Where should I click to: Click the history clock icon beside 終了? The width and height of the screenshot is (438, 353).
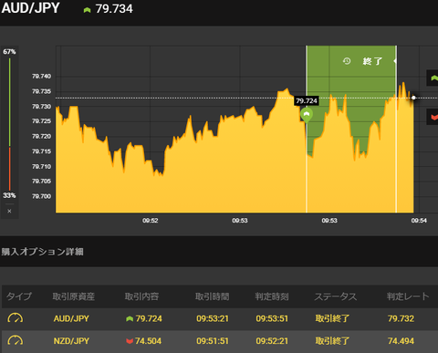[x=347, y=61]
